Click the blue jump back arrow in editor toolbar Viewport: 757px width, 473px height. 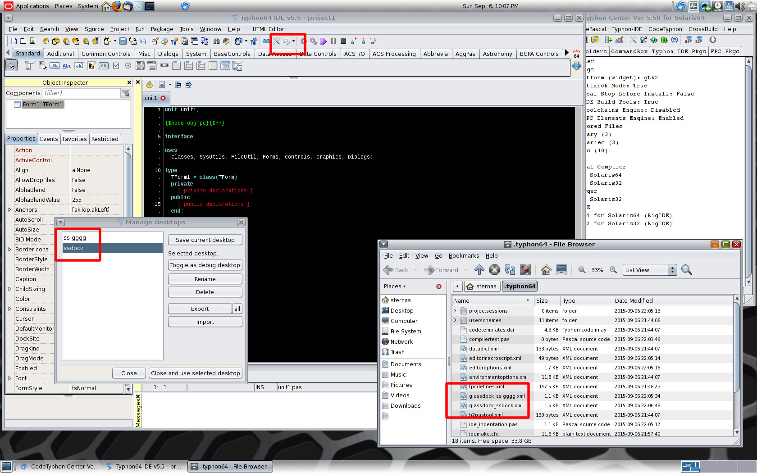pyautogui.click(x=178, y=85)
